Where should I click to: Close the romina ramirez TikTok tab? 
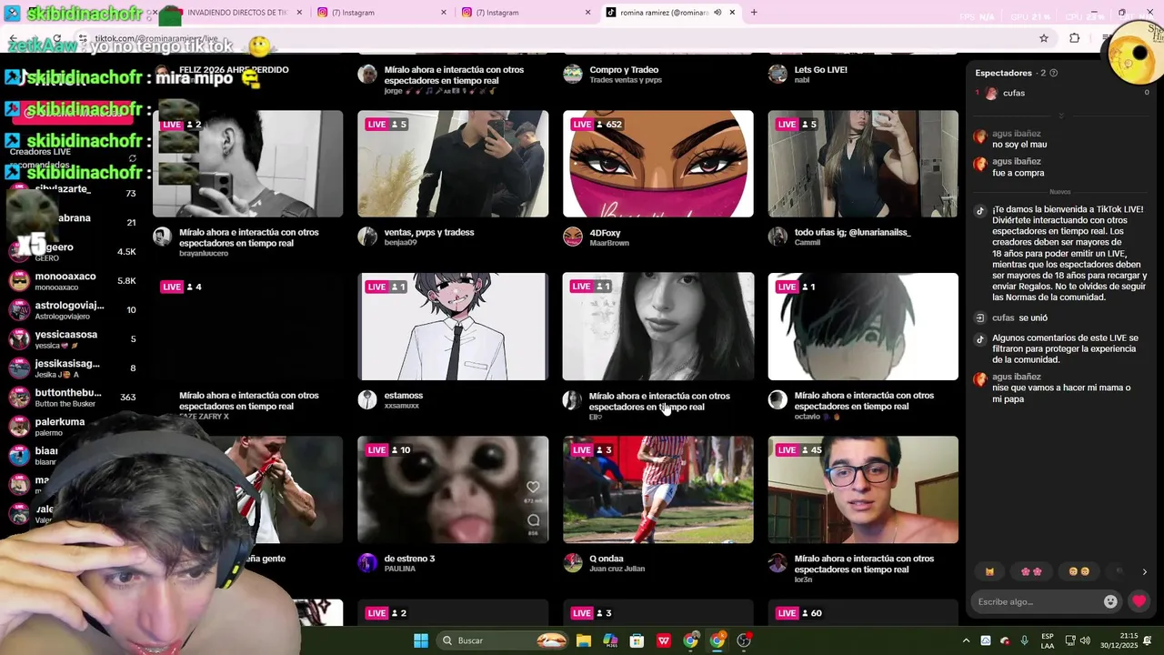[732, 13]
